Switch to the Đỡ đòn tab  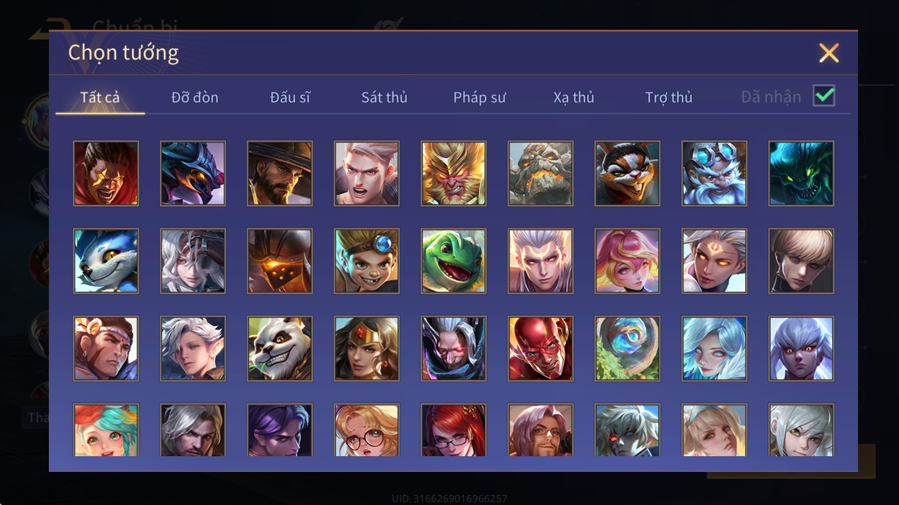[x=195, y=98]
